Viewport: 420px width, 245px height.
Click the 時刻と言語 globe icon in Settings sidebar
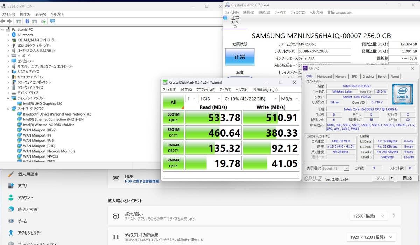pos(11,209)
